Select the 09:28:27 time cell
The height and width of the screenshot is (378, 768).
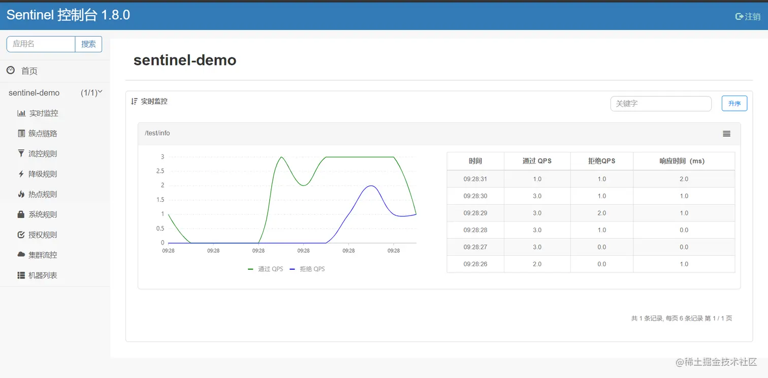click(x=475, y=247)
